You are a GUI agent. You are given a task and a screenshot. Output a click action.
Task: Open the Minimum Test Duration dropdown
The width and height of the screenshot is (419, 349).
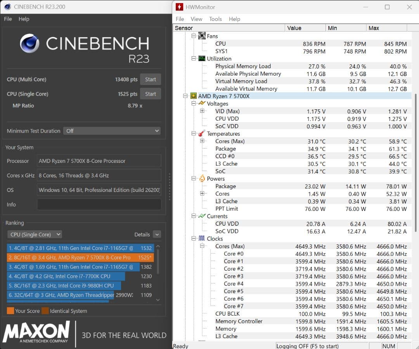pyautogui.click(x=112, y=131)
